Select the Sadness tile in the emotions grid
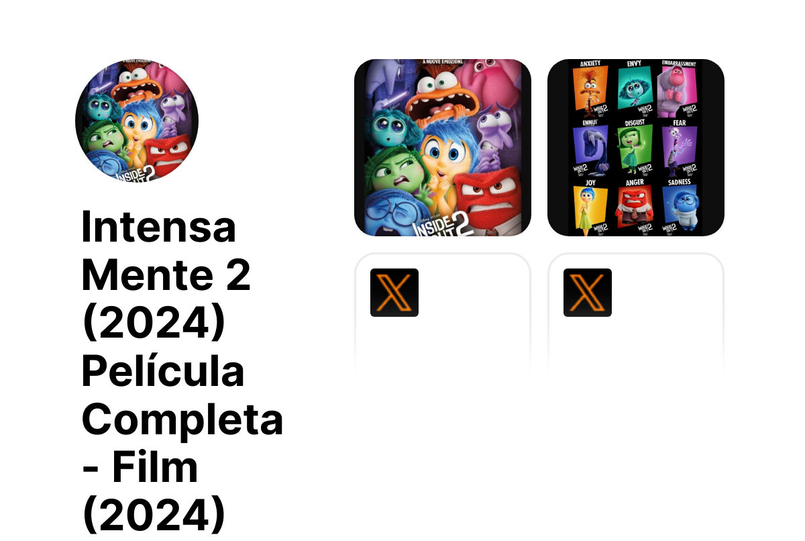This screenshot has height=541, width=805. (679, 207)
